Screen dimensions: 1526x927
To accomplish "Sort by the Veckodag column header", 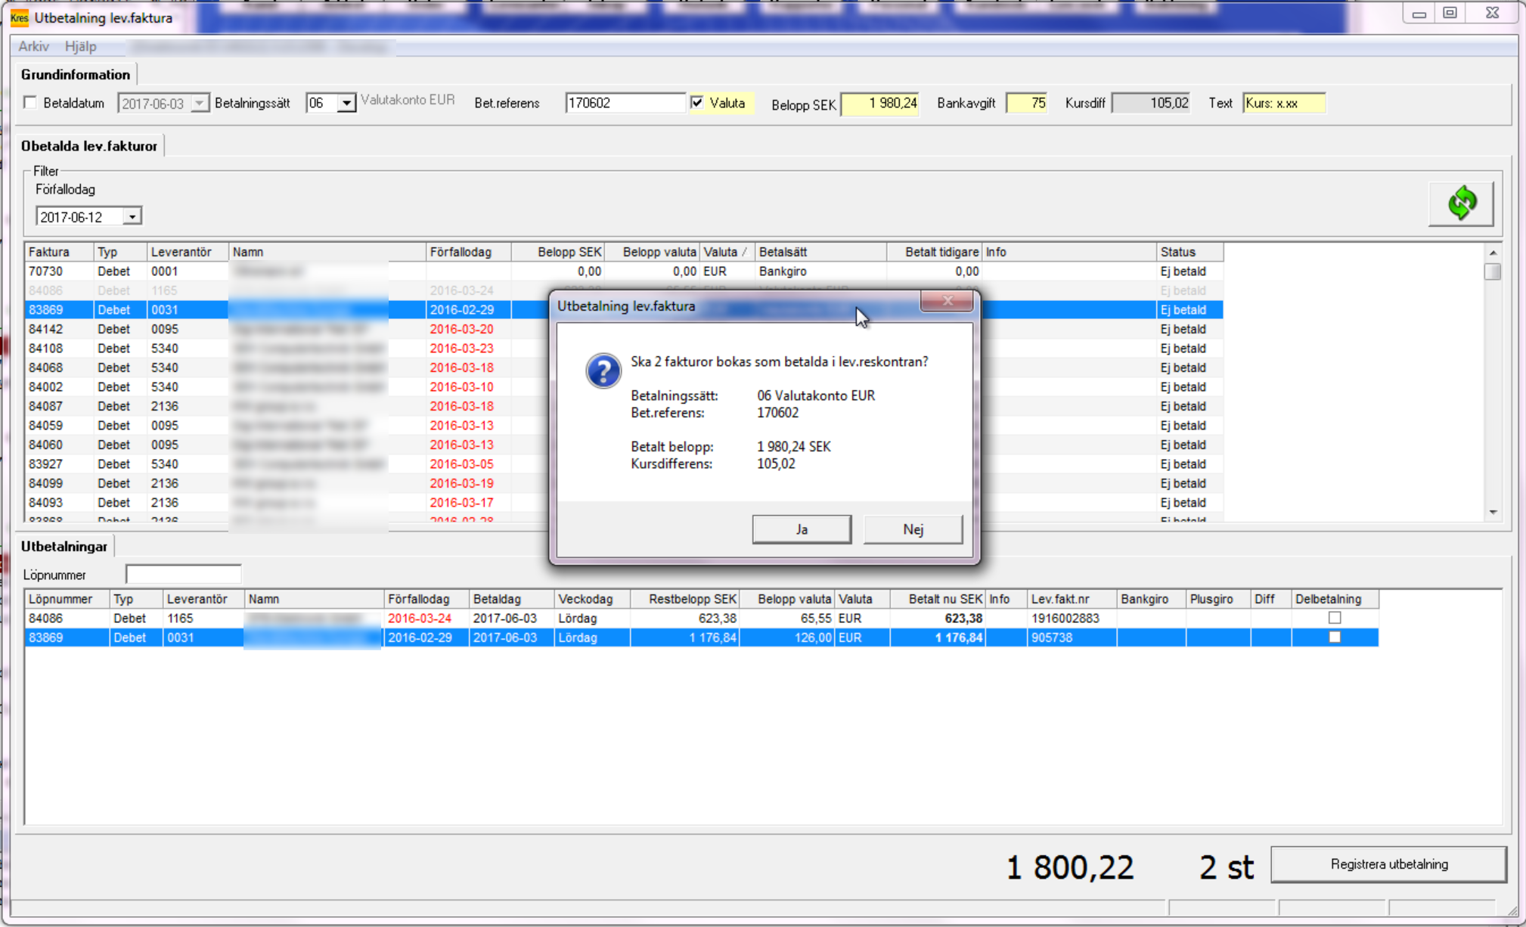I will click(x=591, y=599).
